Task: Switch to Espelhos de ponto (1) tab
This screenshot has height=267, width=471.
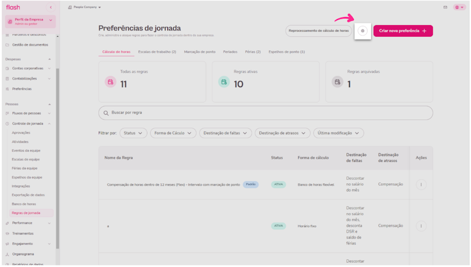Action: (287, 52)
